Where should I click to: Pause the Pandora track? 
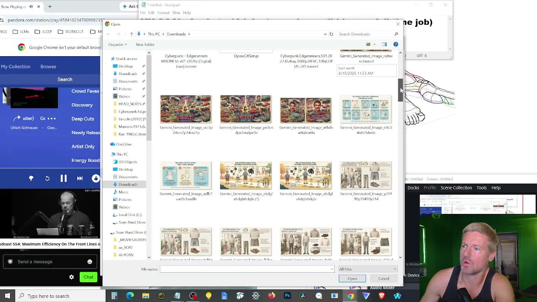click(63, 179)
